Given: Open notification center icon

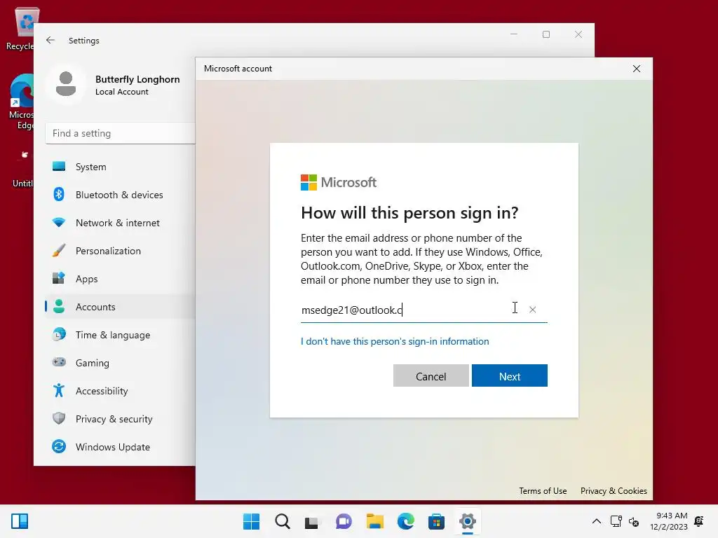Looking at the screenshot, I should pyautogui.click(x=699, y=521).
